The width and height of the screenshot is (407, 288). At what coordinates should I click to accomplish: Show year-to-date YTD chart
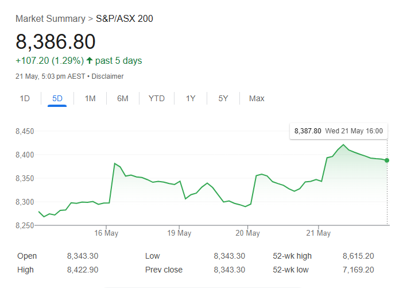tap(157, 98)
